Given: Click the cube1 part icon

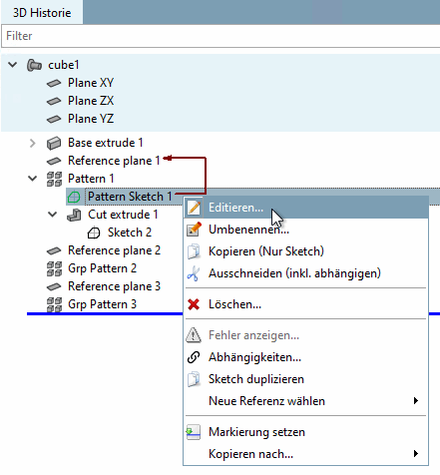Looking at the screenshot, I should click(x=34, y=65).
